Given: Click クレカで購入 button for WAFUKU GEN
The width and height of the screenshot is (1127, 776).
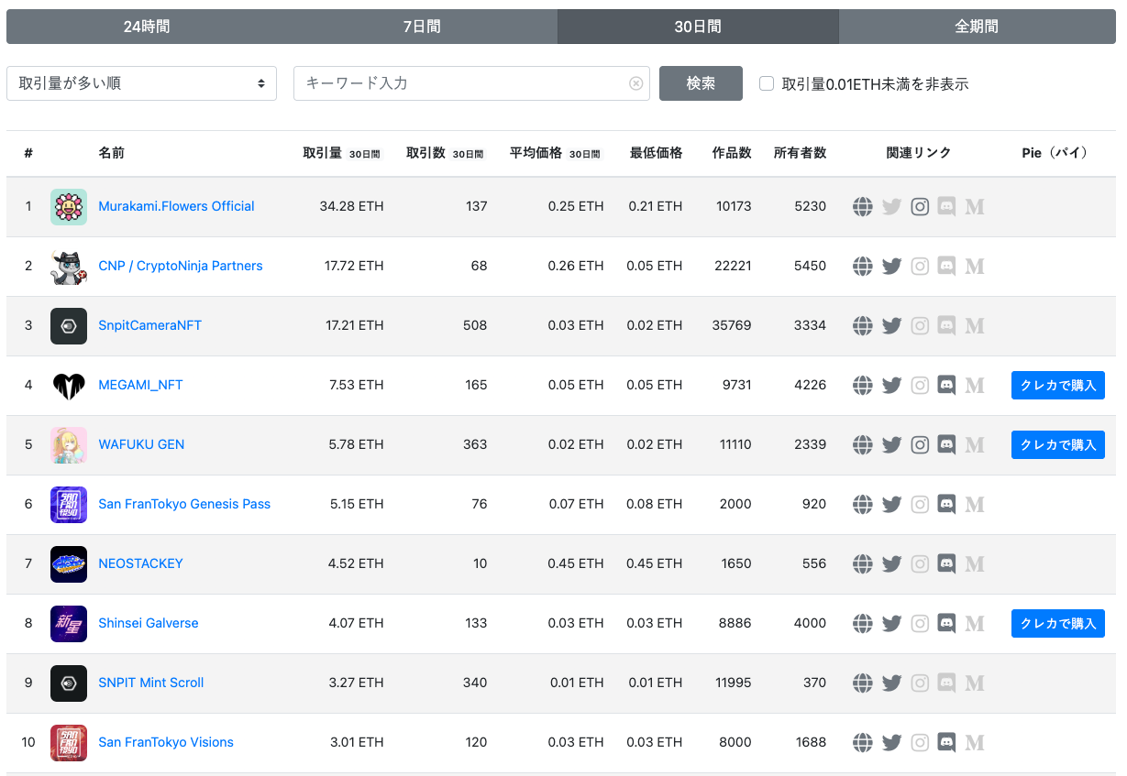Looking at the screenshot, I should 1058,444.
